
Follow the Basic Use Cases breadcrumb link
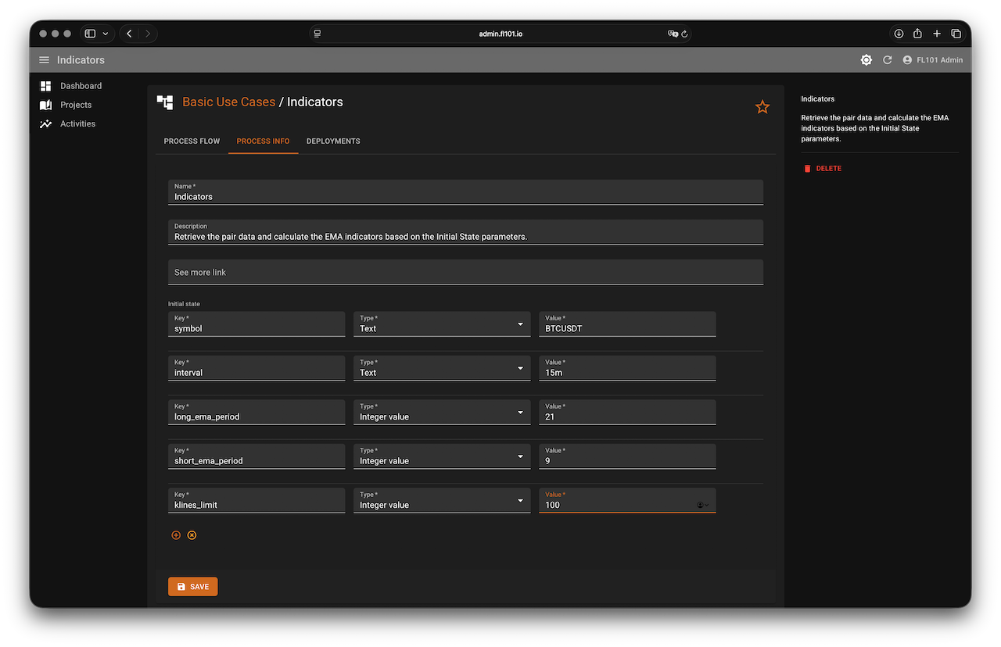tap(228, 102)
